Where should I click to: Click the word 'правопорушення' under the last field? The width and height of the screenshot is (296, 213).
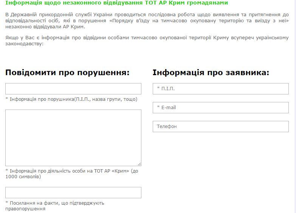(25, 209)
